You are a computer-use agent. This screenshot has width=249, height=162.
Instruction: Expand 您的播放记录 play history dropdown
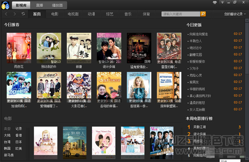(235, 14)
